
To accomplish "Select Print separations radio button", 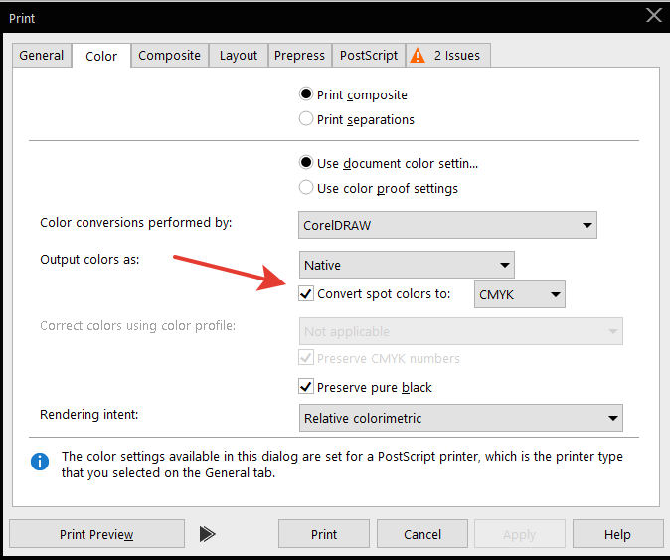I will (x=306, y=119).
